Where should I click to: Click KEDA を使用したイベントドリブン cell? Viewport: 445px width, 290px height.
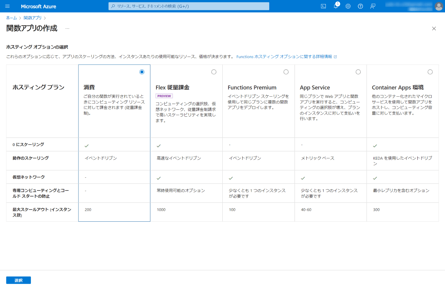(403, 161)
